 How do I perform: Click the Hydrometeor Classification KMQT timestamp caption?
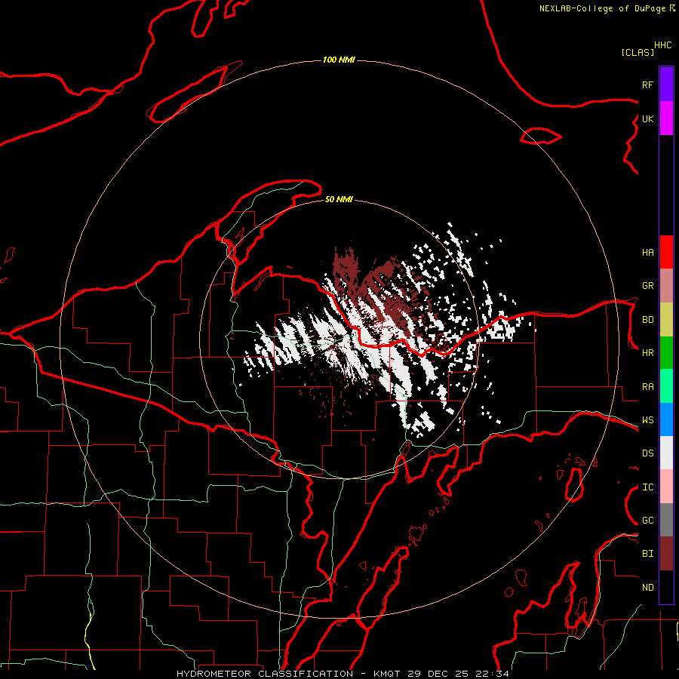[x=343, y=674]
